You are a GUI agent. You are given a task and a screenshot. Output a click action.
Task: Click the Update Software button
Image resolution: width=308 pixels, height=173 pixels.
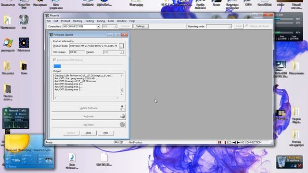89,108
